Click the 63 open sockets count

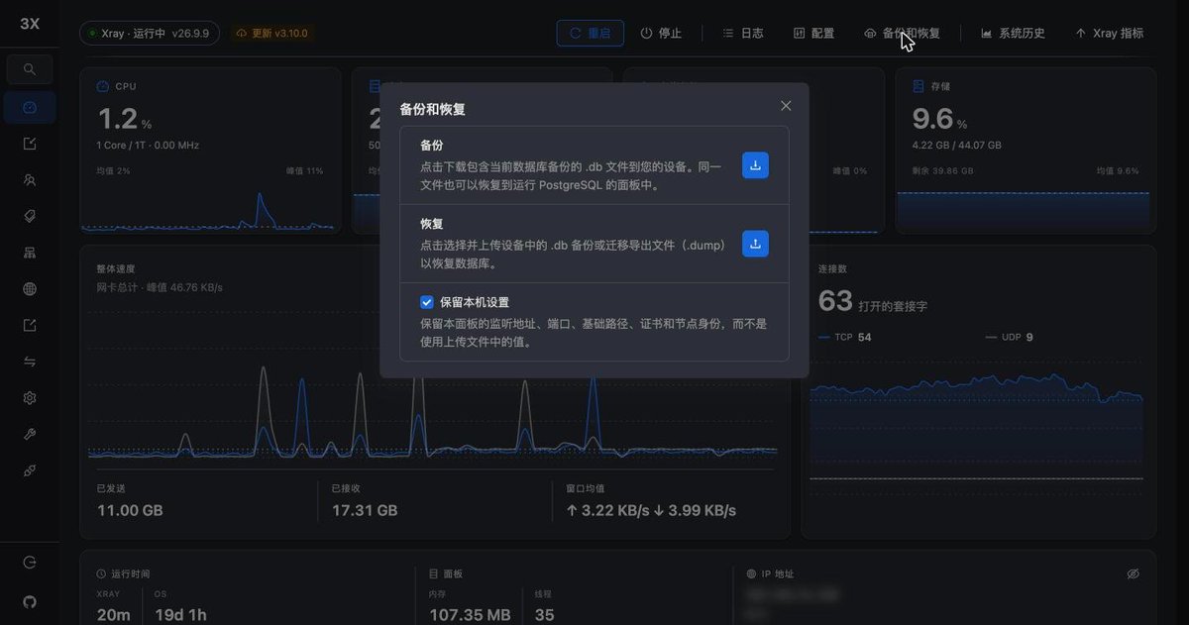tap(835, 300)
